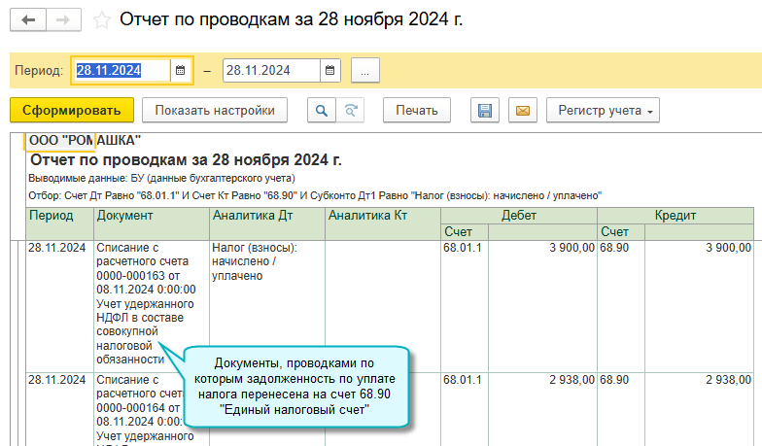Open calendar for period start date

pyautogui.click(x=181, y=70)
